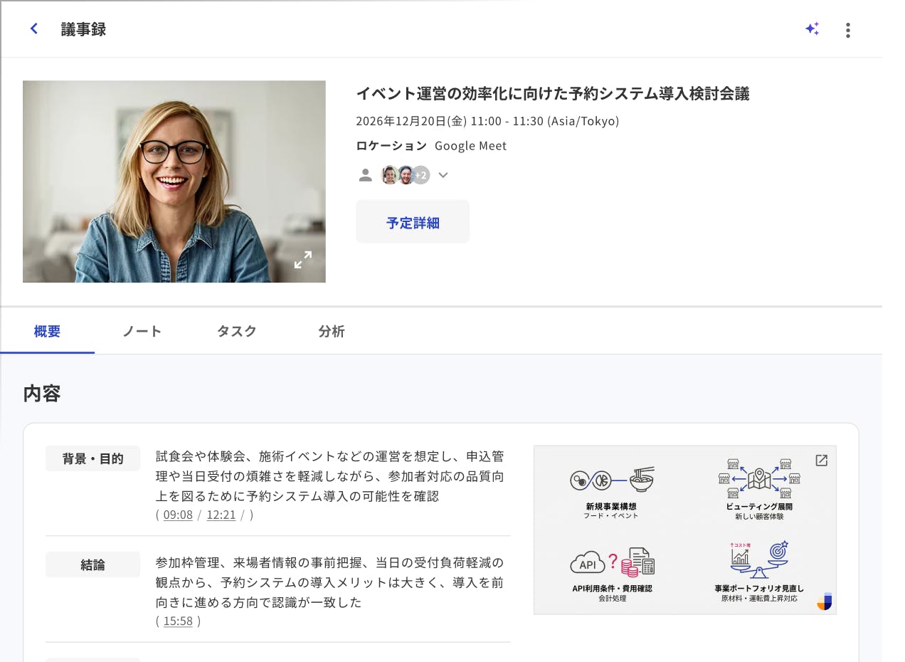
Task: Open the AI sparkle assistant icon
Action: [x=812, y=29]
